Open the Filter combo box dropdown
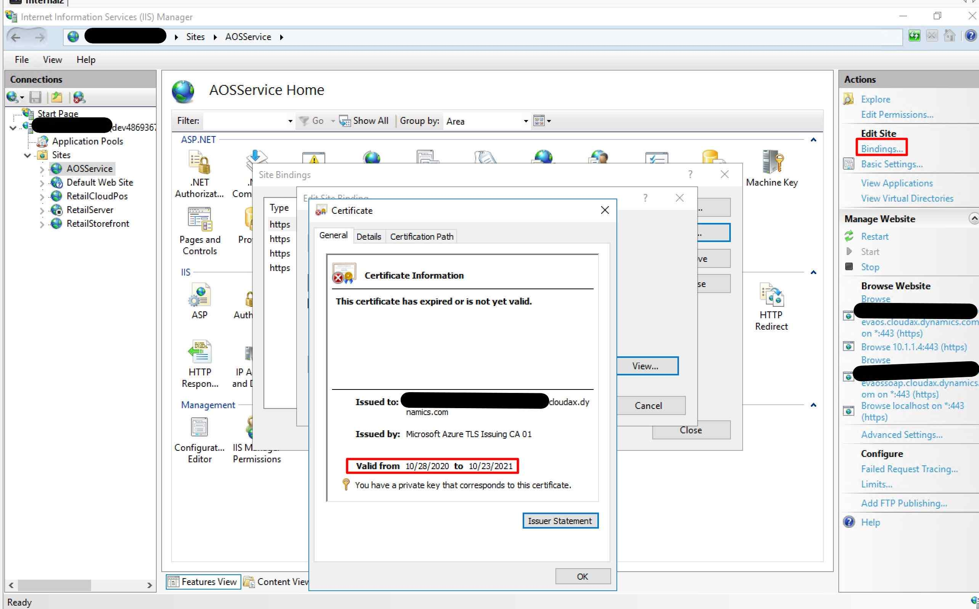Screen dimensions: 979x609 290,121
